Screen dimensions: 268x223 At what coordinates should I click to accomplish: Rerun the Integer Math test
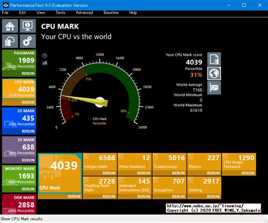coord(109,173)
